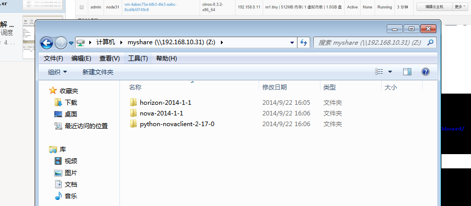The image size is (471, 206).
Task: Expand arrow between 计算机 and myshare
Action: 121,43
